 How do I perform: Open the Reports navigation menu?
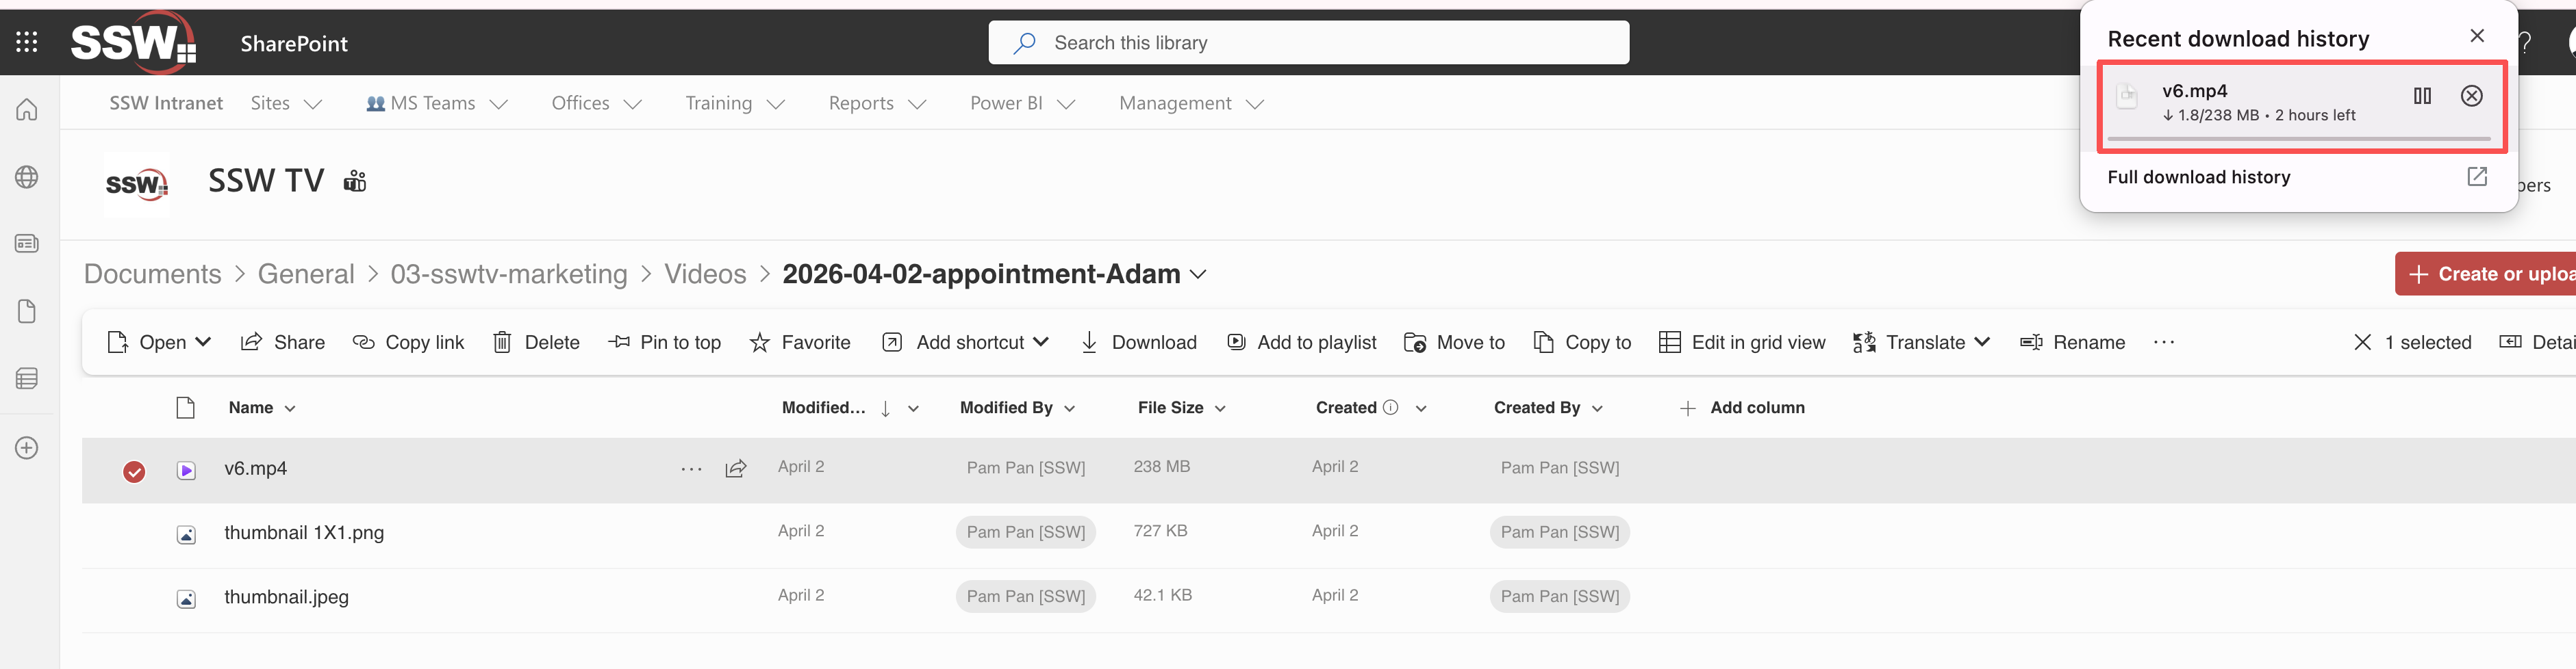(876, 104)
